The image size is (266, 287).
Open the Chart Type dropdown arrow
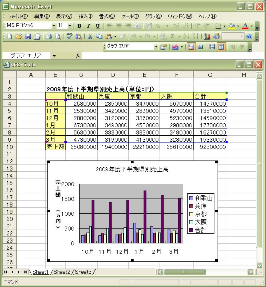coord(182,47)
